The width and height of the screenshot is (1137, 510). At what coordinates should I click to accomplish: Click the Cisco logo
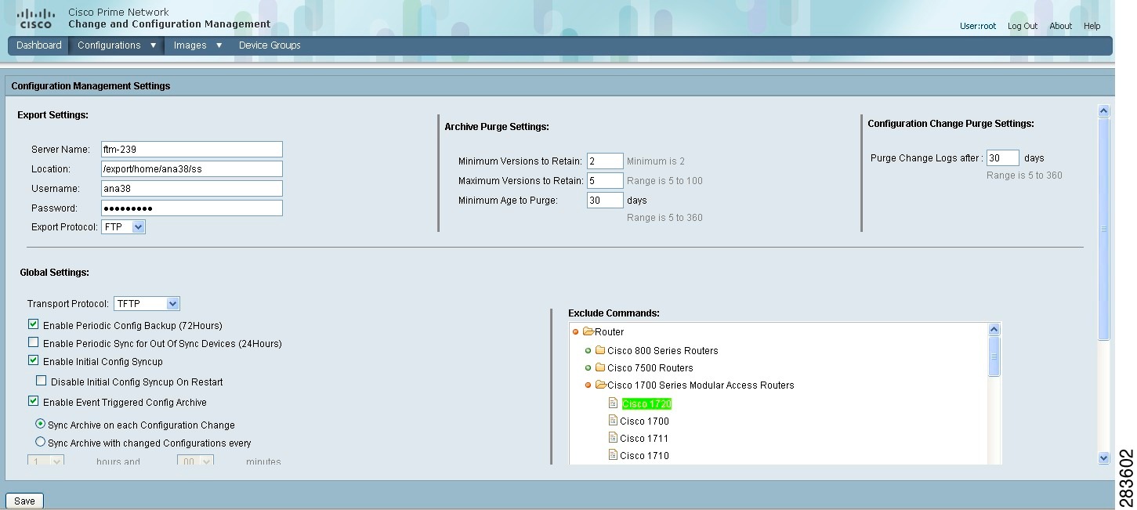(35, 17)
